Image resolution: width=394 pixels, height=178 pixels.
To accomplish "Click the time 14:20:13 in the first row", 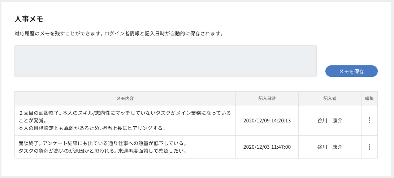I will click(x=280, y=120).
